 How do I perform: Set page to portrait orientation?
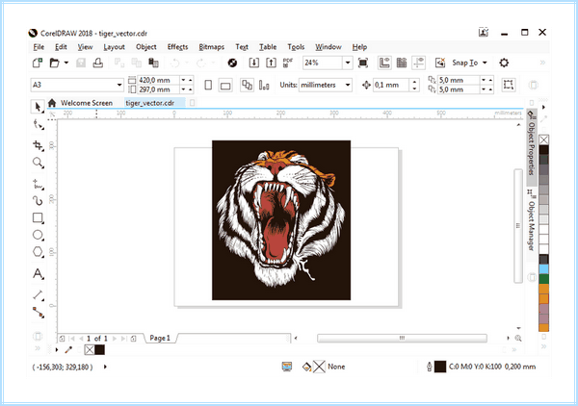tap(208, 85)
